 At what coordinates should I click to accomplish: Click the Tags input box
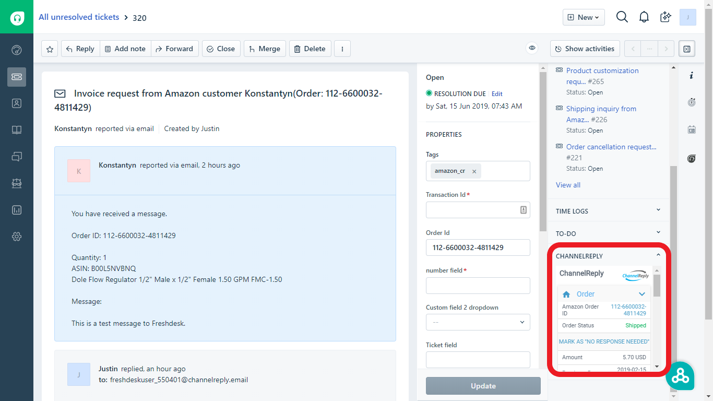[478, 171]
